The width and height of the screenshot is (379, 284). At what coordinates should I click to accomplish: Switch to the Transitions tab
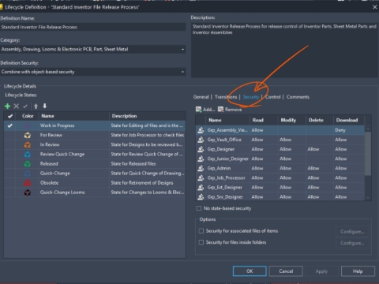tap(226, 97)
